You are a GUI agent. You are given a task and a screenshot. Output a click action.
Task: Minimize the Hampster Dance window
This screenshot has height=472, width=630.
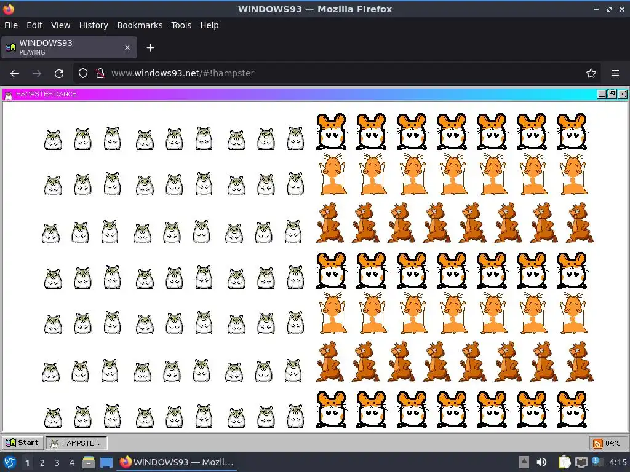pyautogui.click(x=602, y=94)
